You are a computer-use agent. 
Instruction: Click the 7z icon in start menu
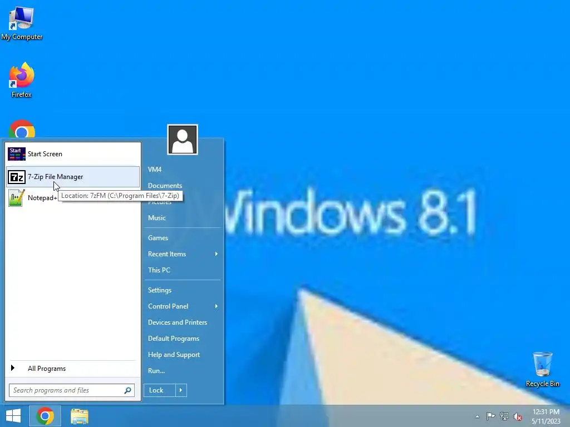pyautogui.click(x=16, y=177)
